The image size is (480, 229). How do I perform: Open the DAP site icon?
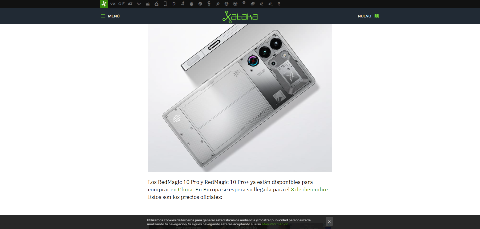[x=139, y=4]
